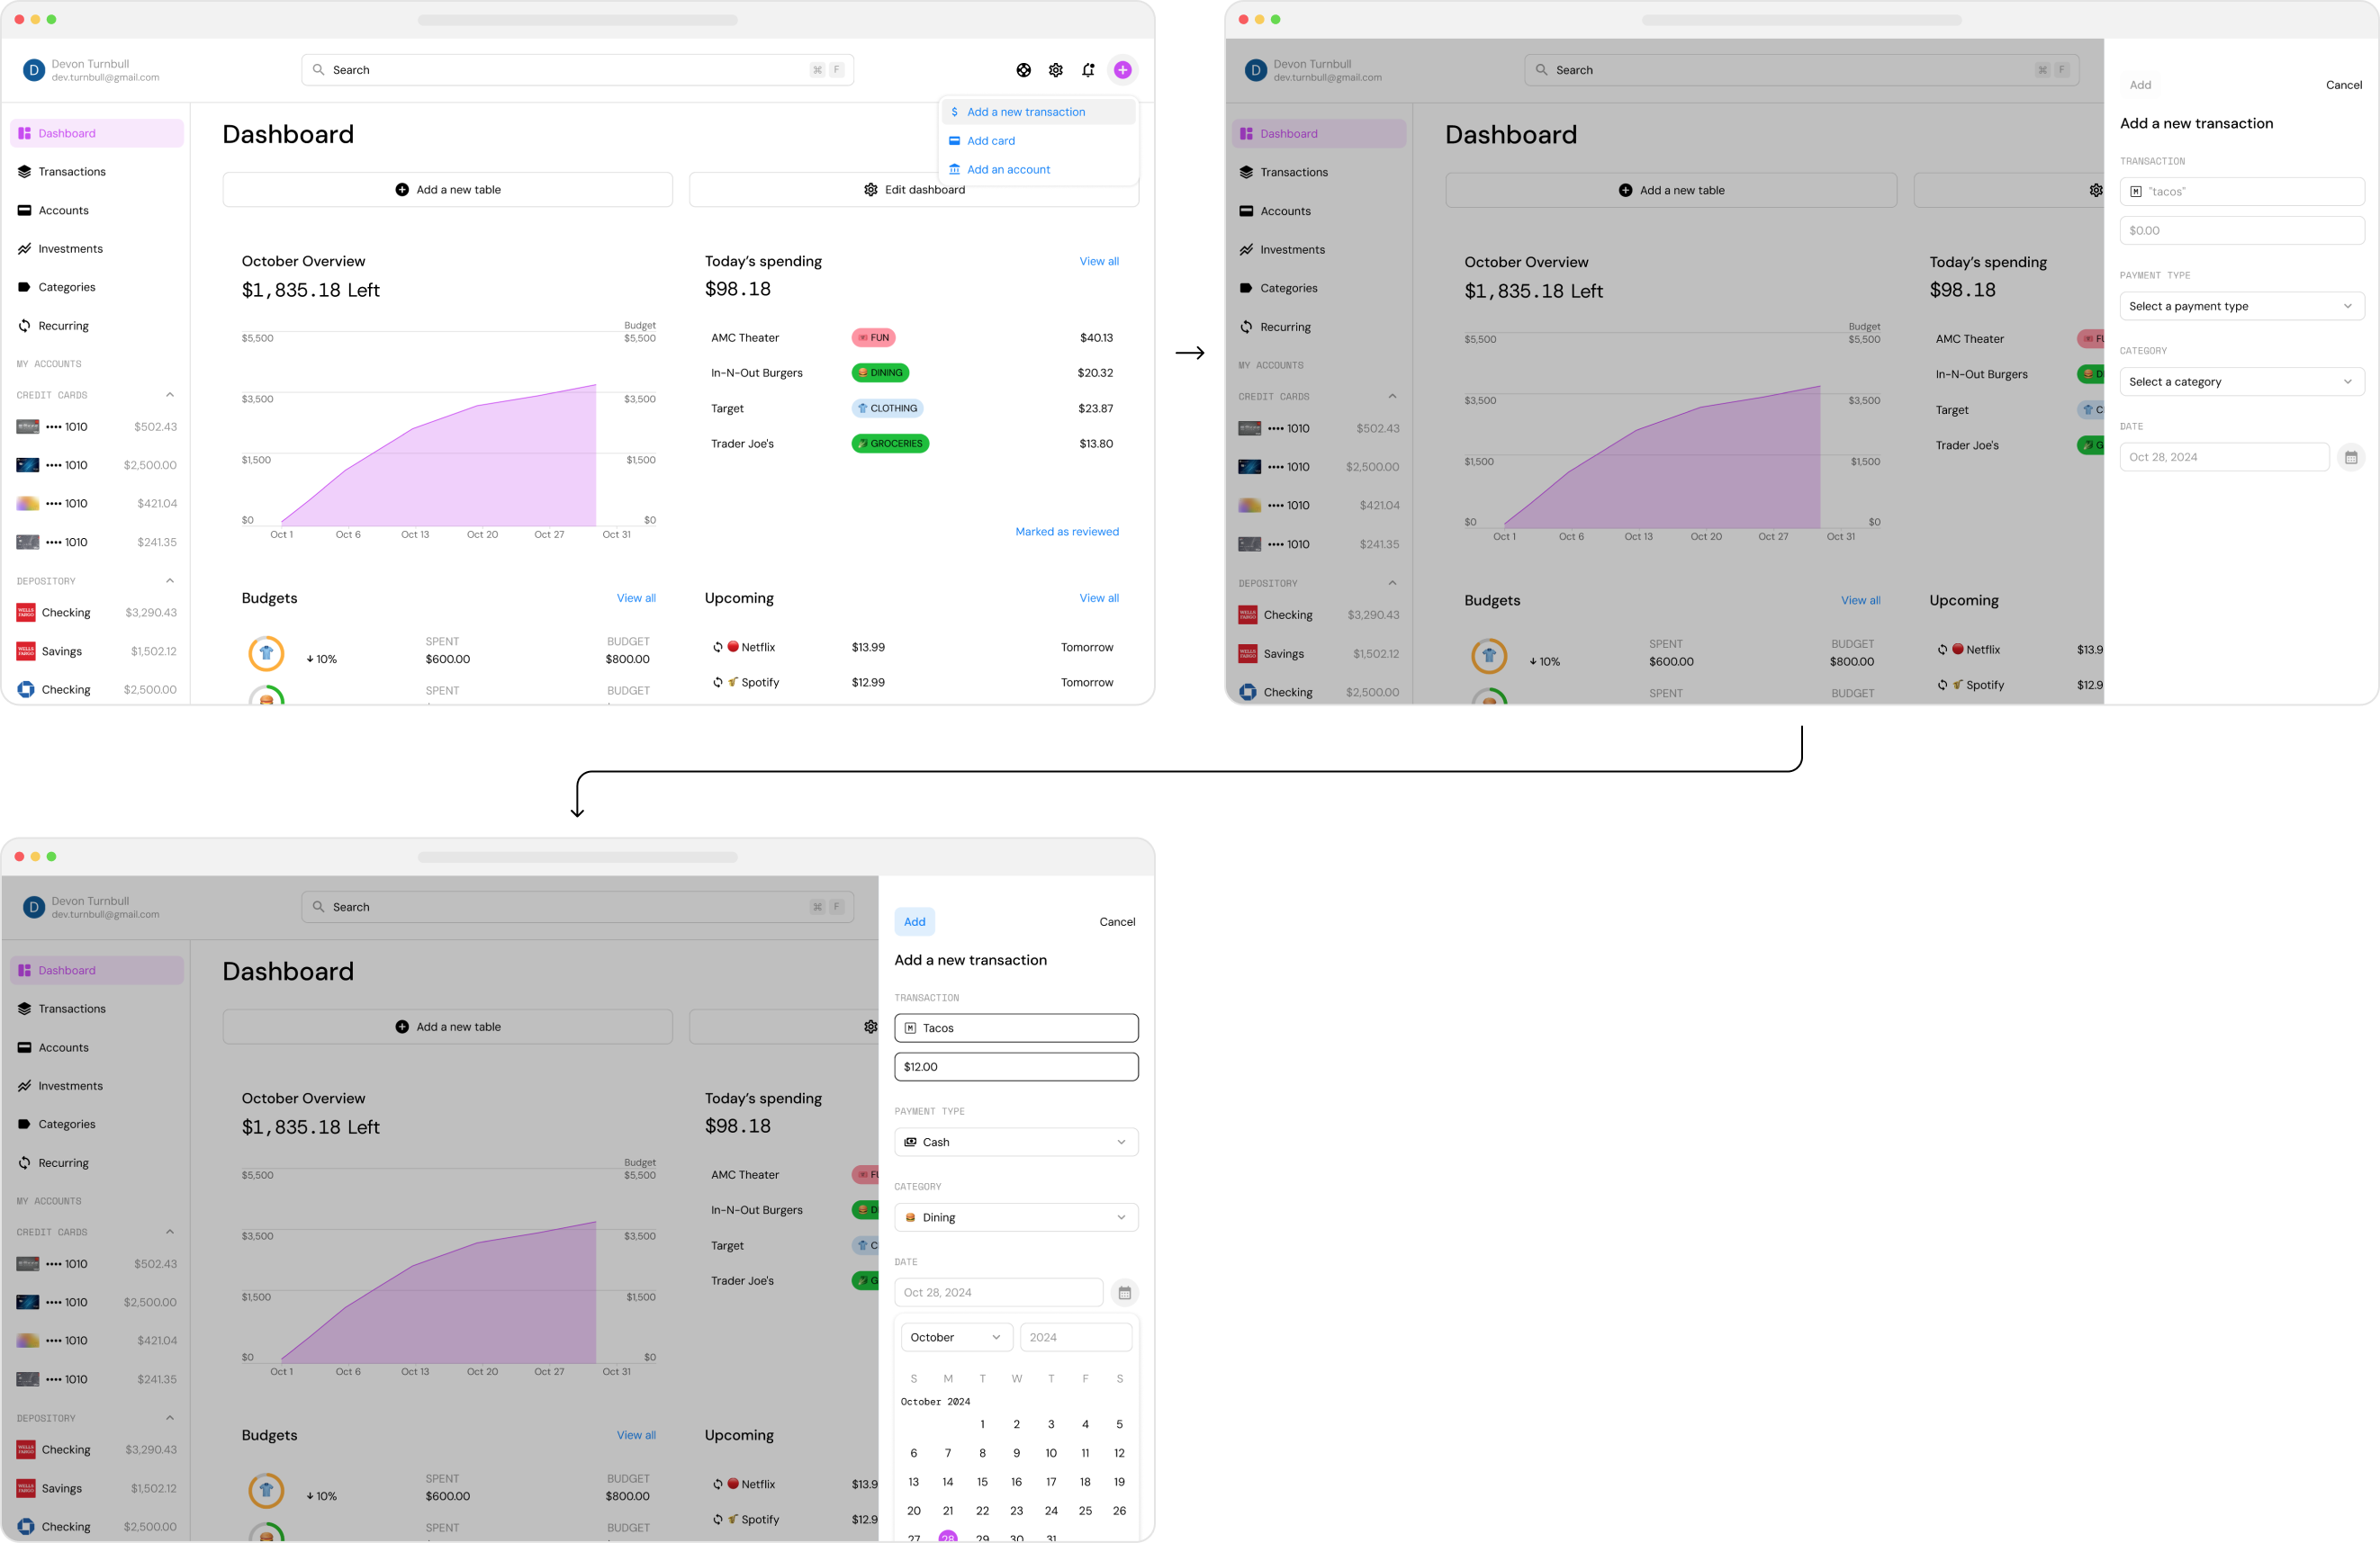Screen dimensions: 2380x1543
Task: Click the date field in empty-form panel
Action: (x=2224, y=458)
